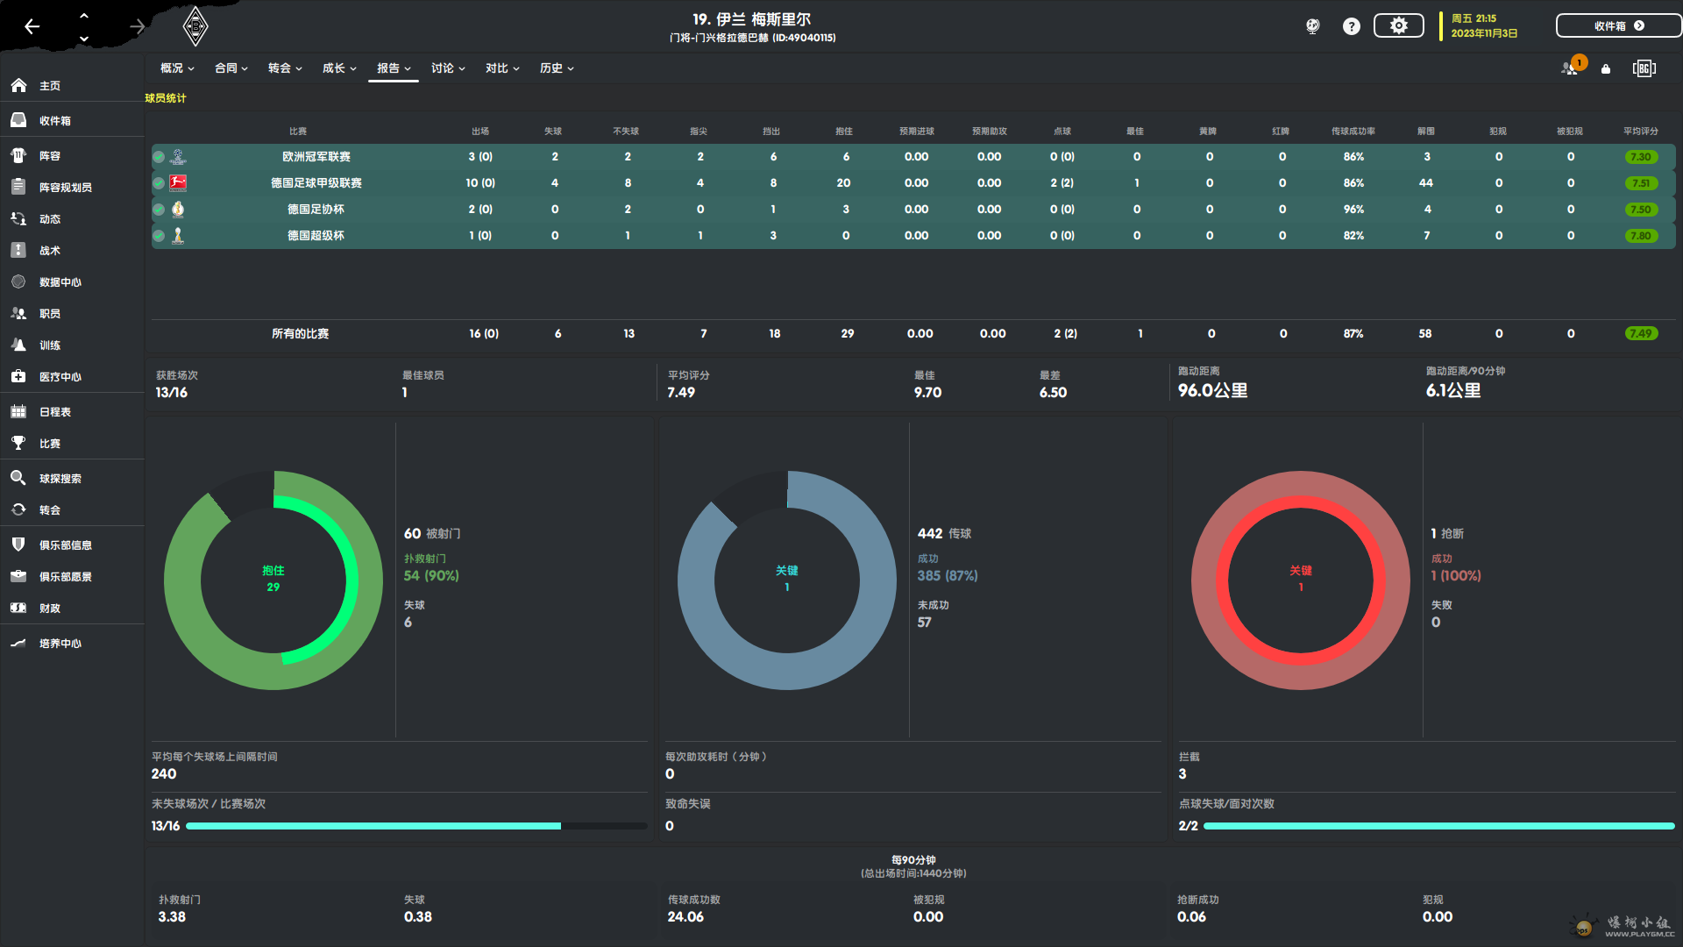Sort table by 平均评分 column header
Image resolution: width=1683 pixels, height=947 pixels.
tap(1641, 132)
